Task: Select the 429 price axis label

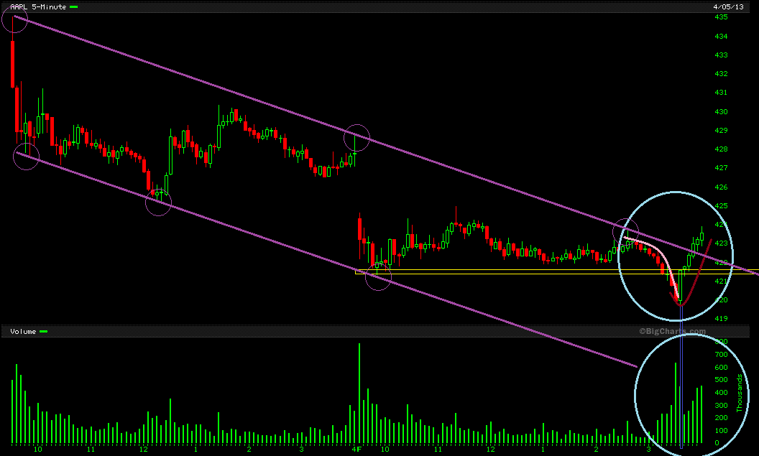Action: pos(721,131)
